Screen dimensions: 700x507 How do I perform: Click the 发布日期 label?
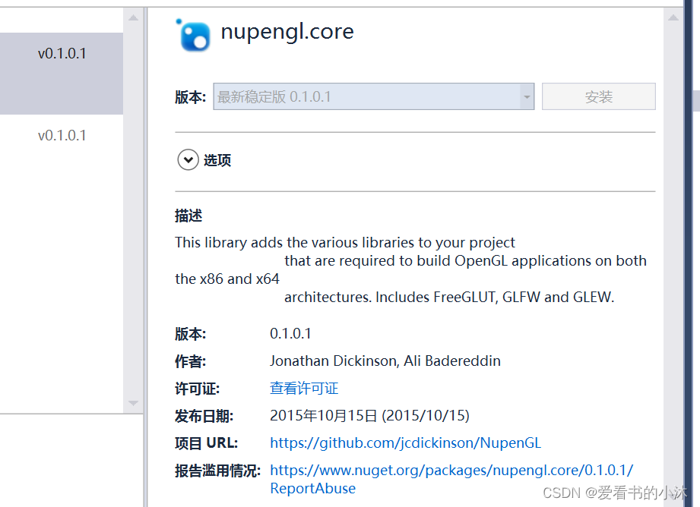tap(204, 416)
